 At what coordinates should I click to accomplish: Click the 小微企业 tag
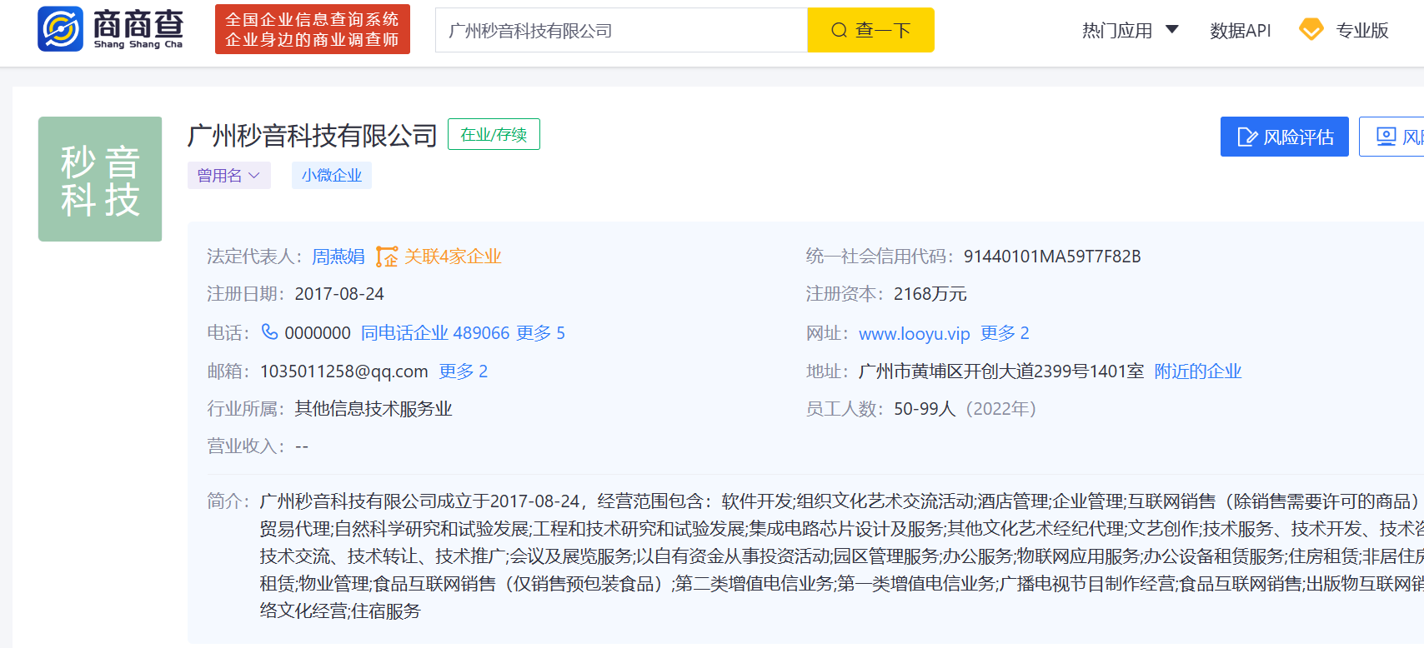332,176
